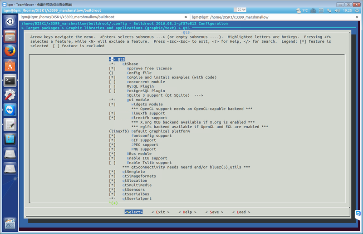
Task: Launch TeamViewer from the dock
Action: click(10, 110)
